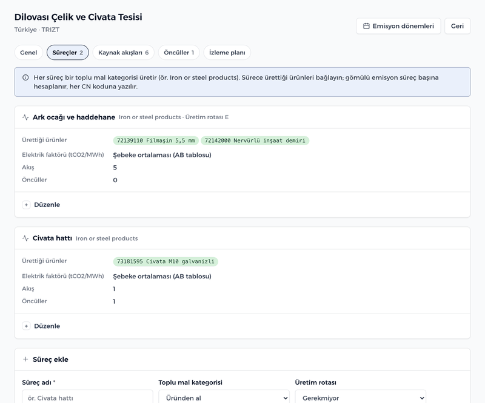Screen dimensions: 485x403
Task: Click the pulse icon beside Civata hattı
Action: pyautogui.click(x=25, y=238)
